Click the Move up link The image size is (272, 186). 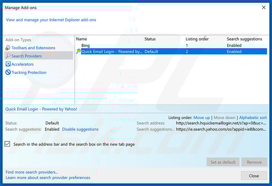pos(201,118)
